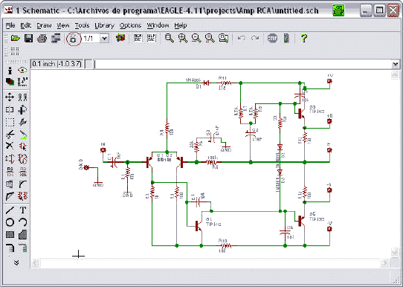The image size is (403, 287).
Task: Open the Tools menu
Action: tap(82, 25)
